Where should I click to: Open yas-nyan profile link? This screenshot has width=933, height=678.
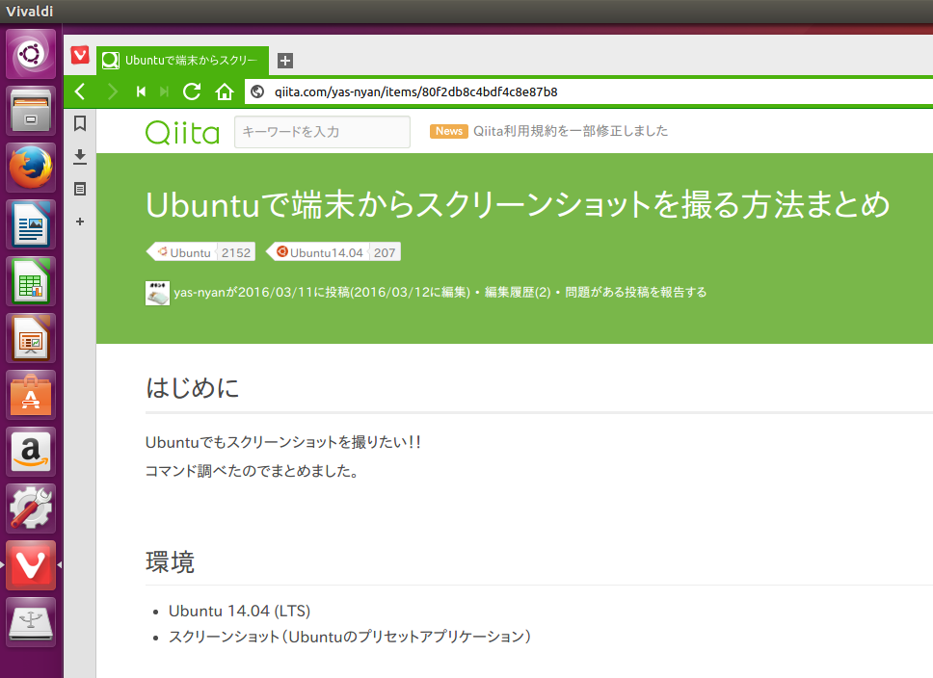pyautogui.click(x=200, y=292)
